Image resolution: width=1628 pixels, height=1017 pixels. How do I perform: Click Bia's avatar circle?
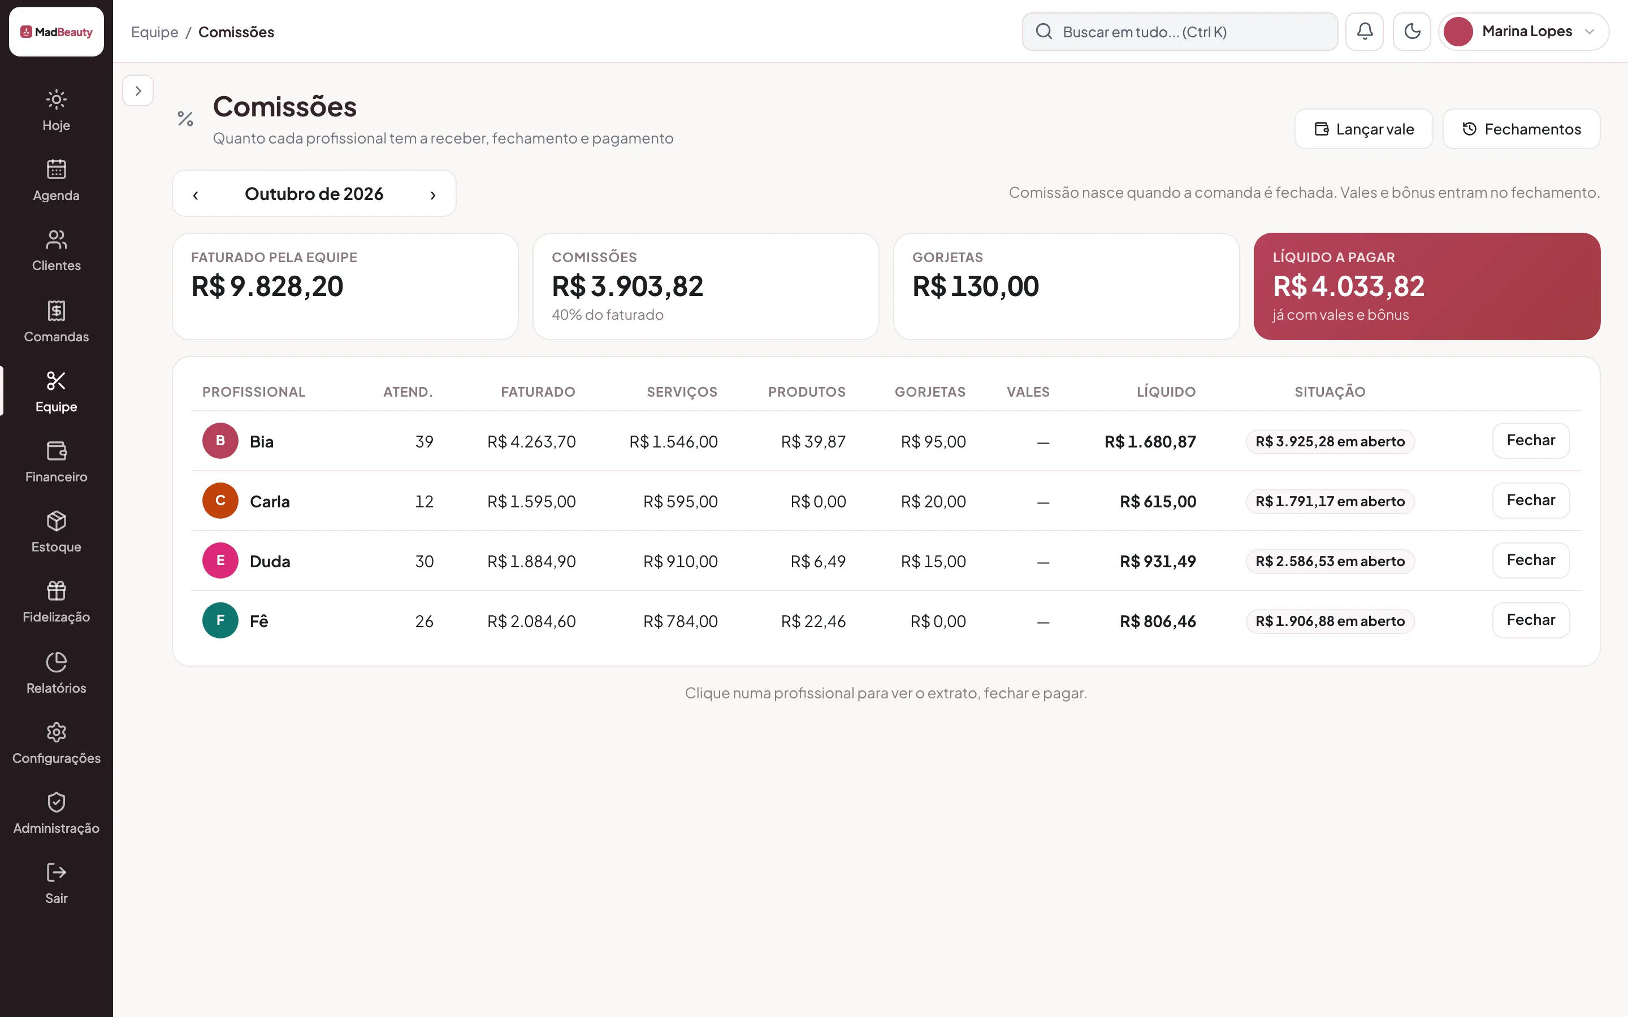[220, 441]
